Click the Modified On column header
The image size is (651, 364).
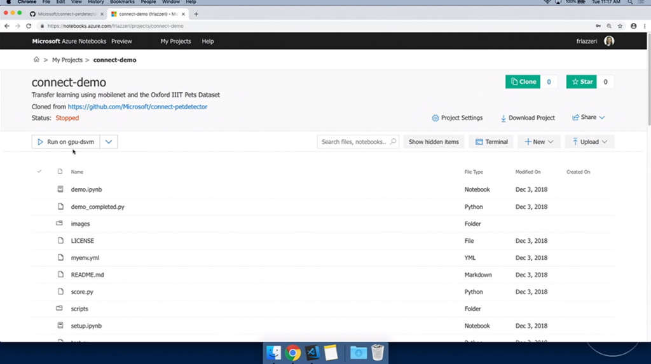click(x=528, y=172)
